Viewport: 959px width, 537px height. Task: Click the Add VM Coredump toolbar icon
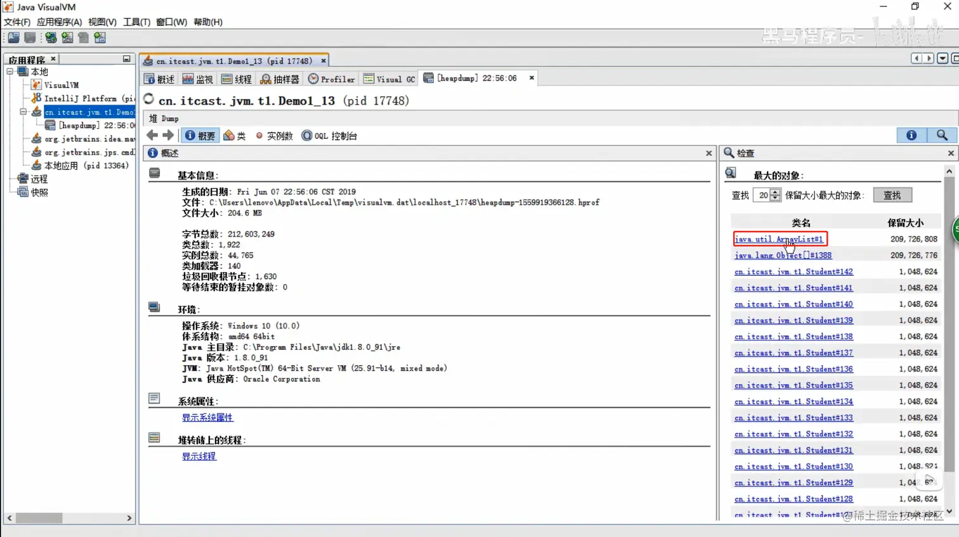tap(84, 38)
